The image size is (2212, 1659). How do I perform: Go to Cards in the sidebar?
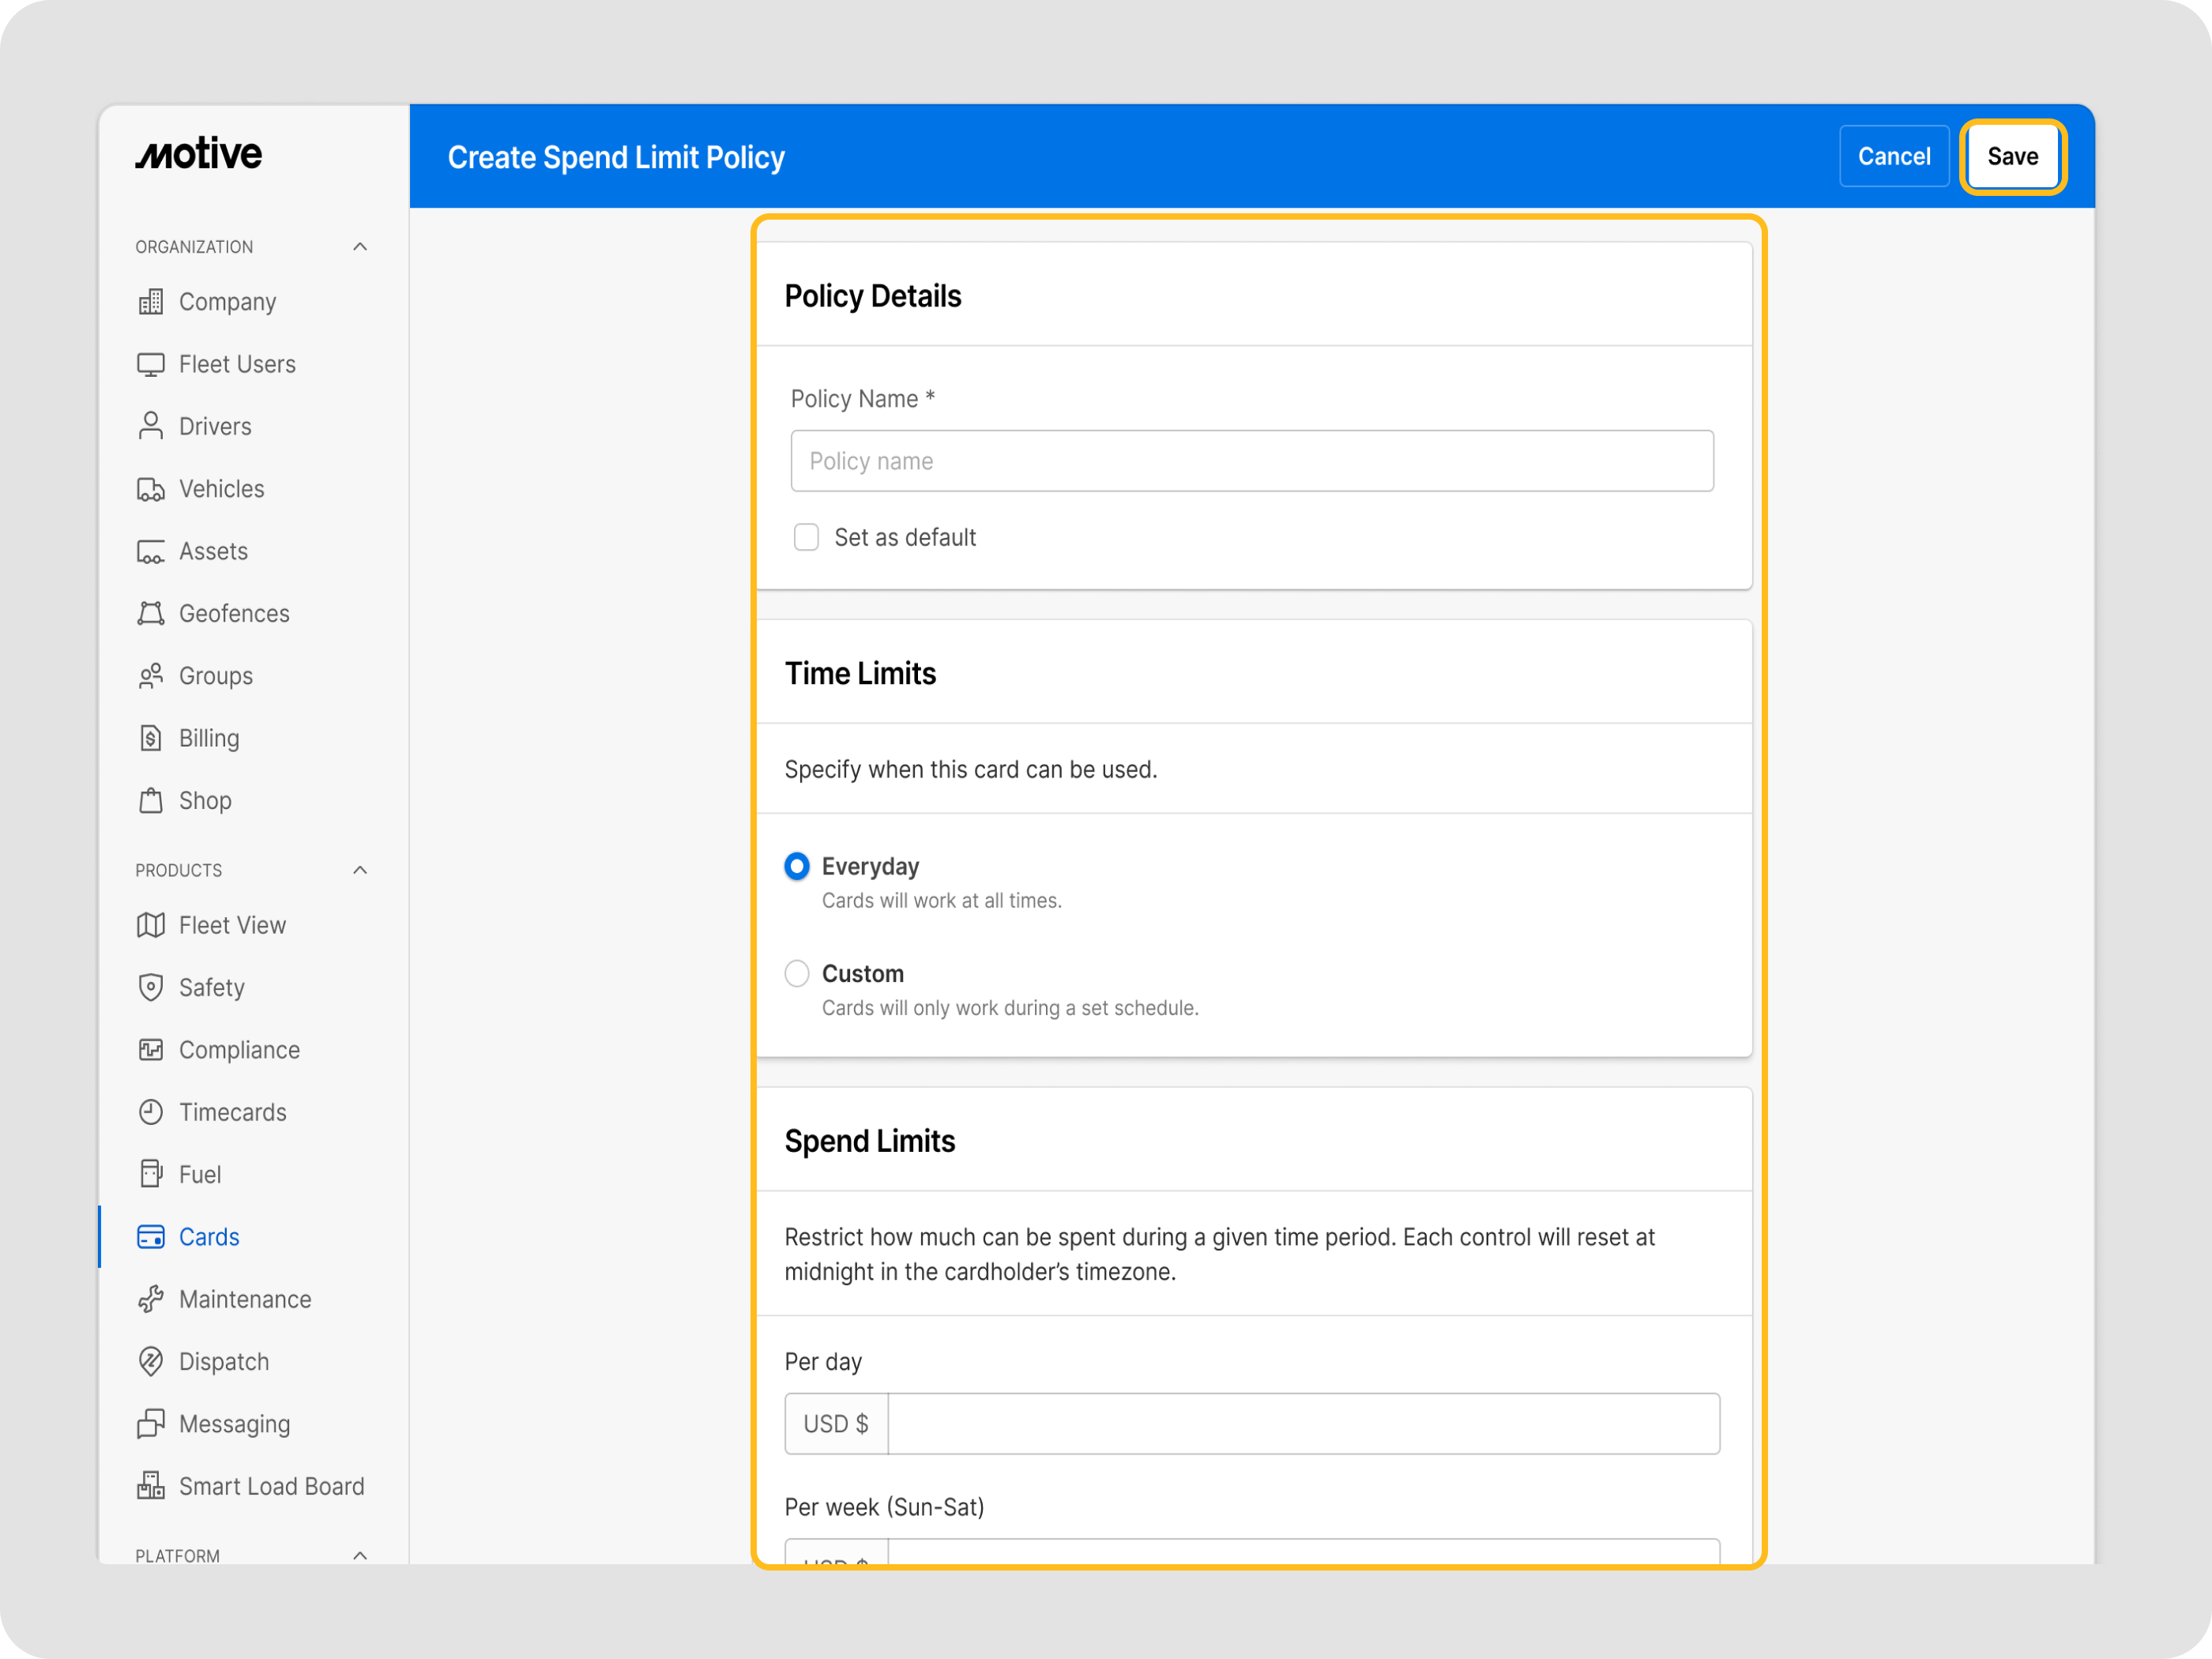pyautogui.click(x=209, y=1237)
